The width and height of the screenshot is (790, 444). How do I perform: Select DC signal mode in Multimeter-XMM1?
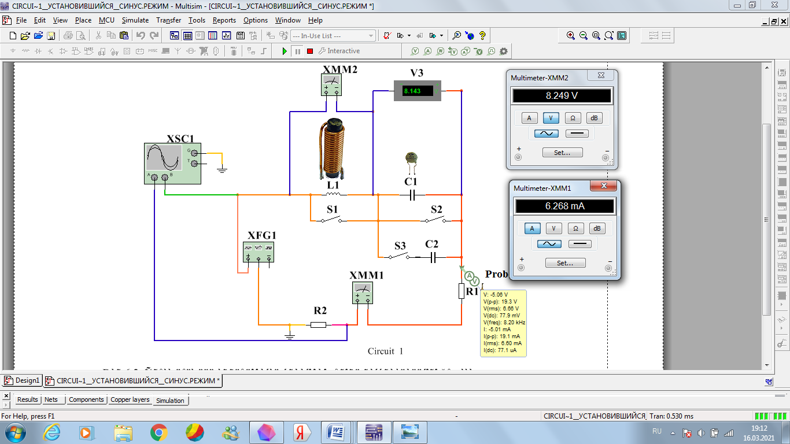point(580,244)
